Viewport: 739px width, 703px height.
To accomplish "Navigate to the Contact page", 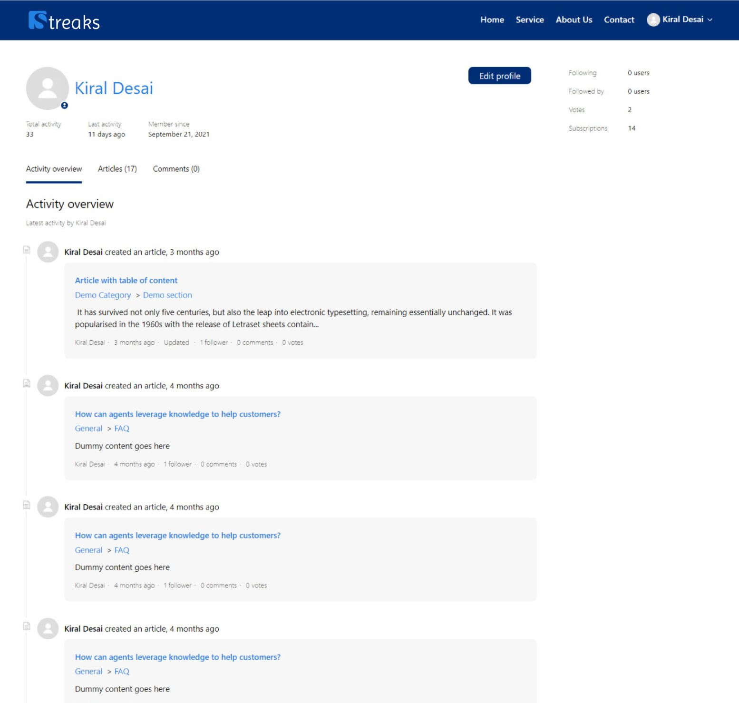I will (x=619, y=20).
